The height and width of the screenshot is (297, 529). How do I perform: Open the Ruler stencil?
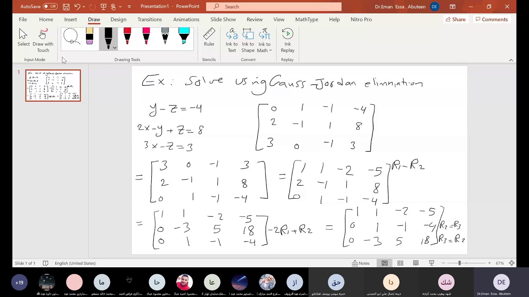[x=209, y=37]
